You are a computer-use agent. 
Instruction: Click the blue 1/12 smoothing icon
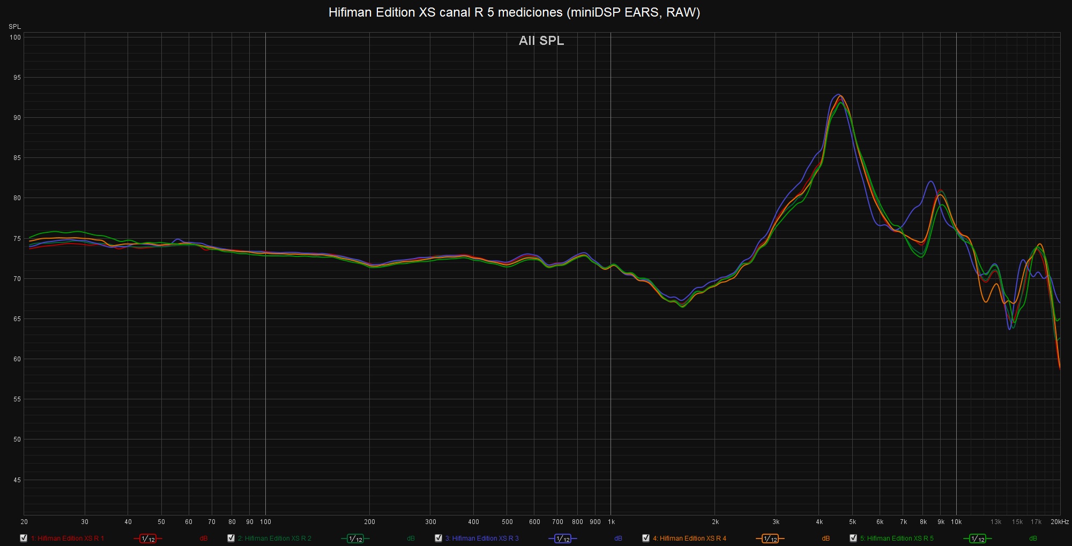click(x=562, y=539)
